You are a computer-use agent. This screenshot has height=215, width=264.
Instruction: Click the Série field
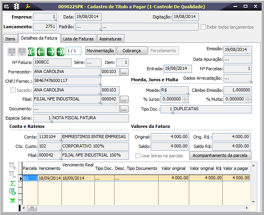(94, 62)
